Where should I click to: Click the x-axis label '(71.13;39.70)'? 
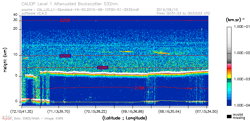(x=59, y=111)
